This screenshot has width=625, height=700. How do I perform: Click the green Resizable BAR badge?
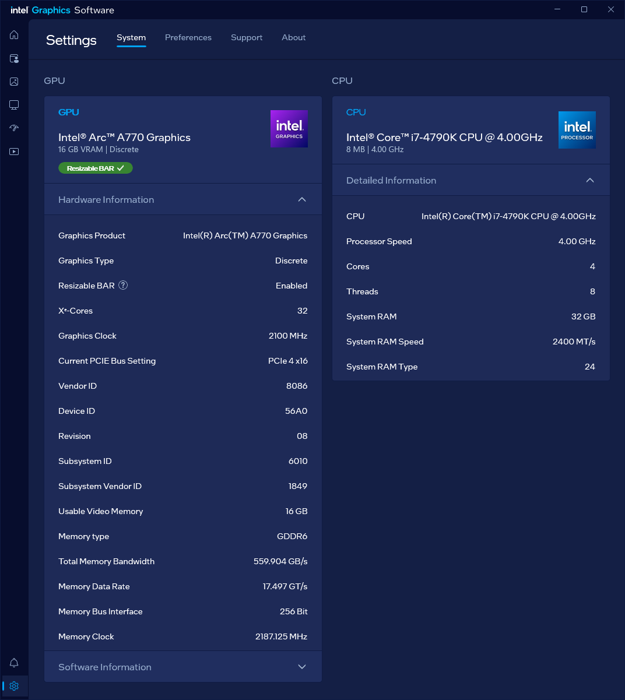pyautogui.click(x=96, y=168)
